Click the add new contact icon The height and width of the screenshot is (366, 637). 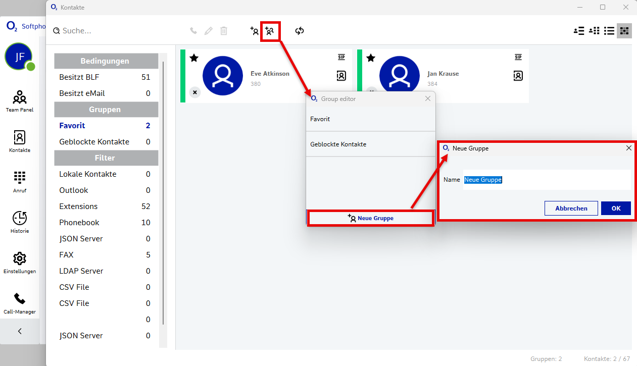tap(254, 31)
